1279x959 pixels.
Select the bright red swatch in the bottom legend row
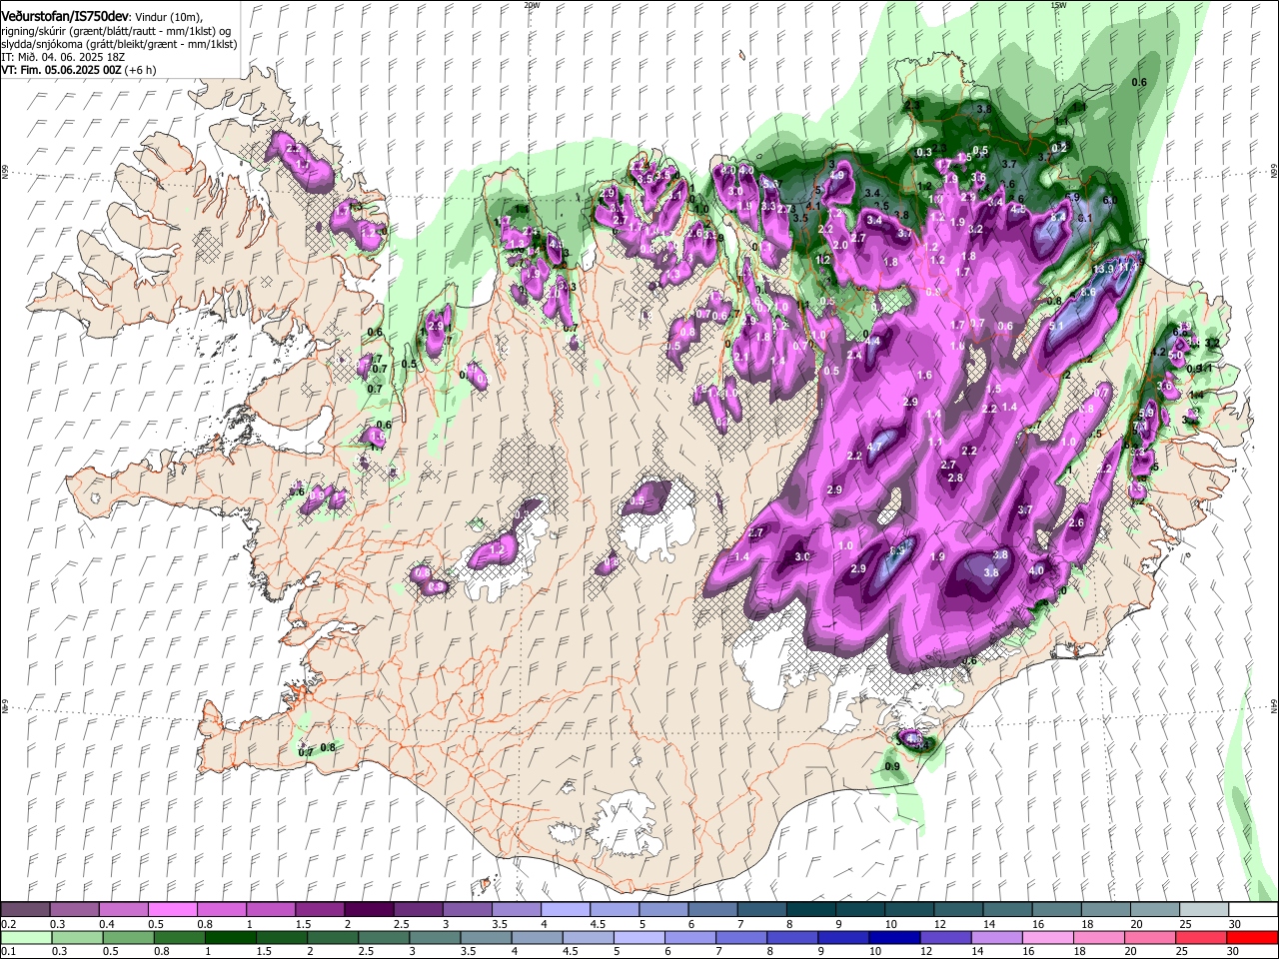click(1252, 937)
